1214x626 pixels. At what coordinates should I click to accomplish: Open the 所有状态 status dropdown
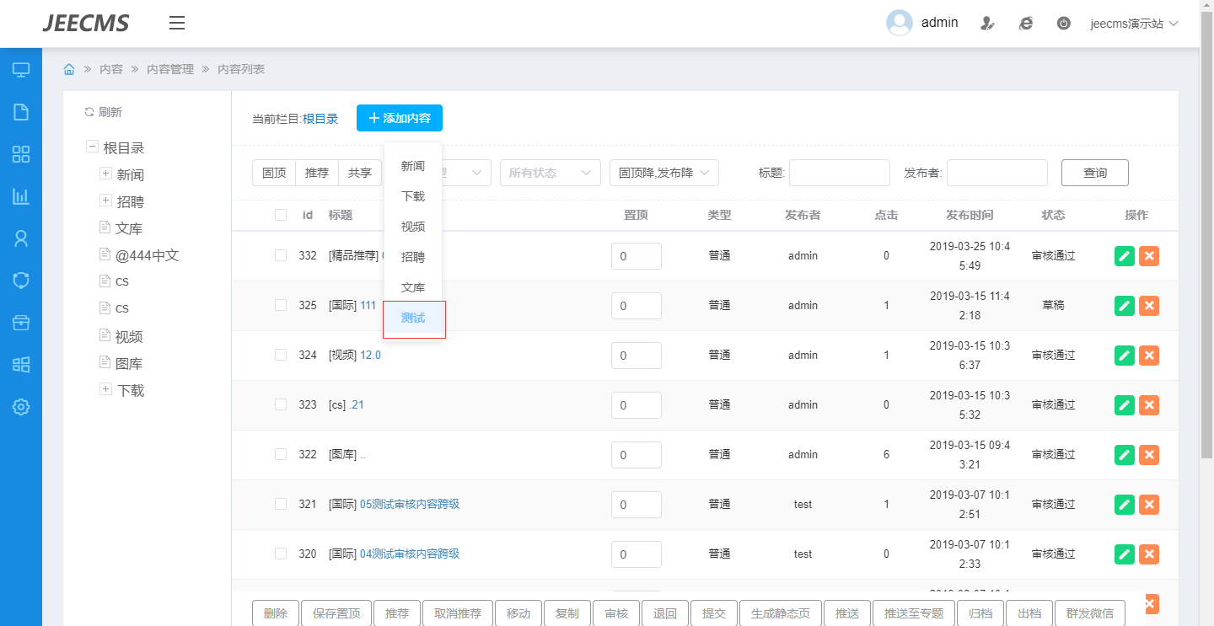pyautogui.click(x=550, y=173)
